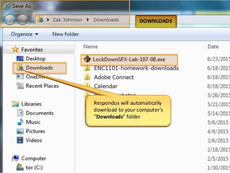Click the Documents library icon
Screen dimensions: 230x173
[x=20, y=113]
